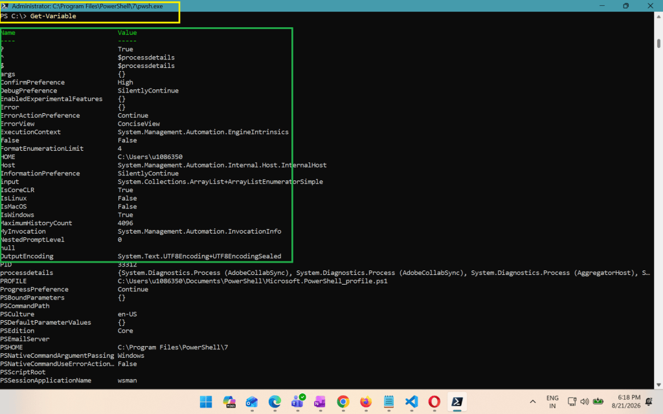Click the terminal vertical scrollbar thumb
The image size is (663, 414).
point(658,43)
